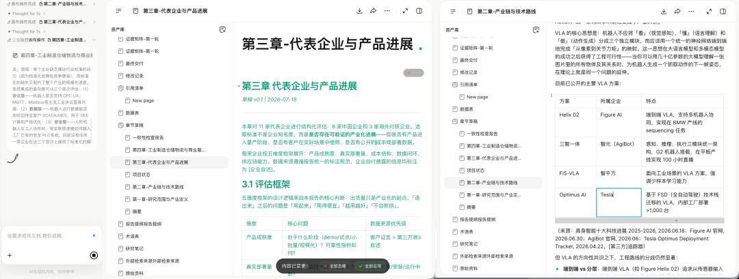Add new page in the 第三章 window's 资产库
Viewport: 739px width, 279px height.
tap(223, 29)
